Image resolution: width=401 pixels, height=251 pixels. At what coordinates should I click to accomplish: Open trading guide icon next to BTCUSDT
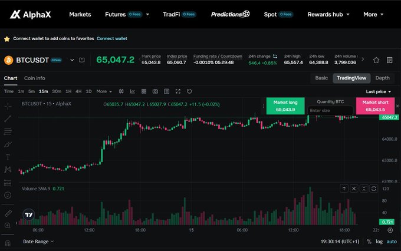click(82, 60)
